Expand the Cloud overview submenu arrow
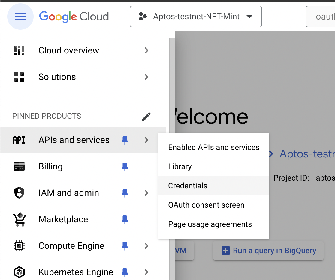This screenshot has height=280, width=335. [x=146, y=50]
